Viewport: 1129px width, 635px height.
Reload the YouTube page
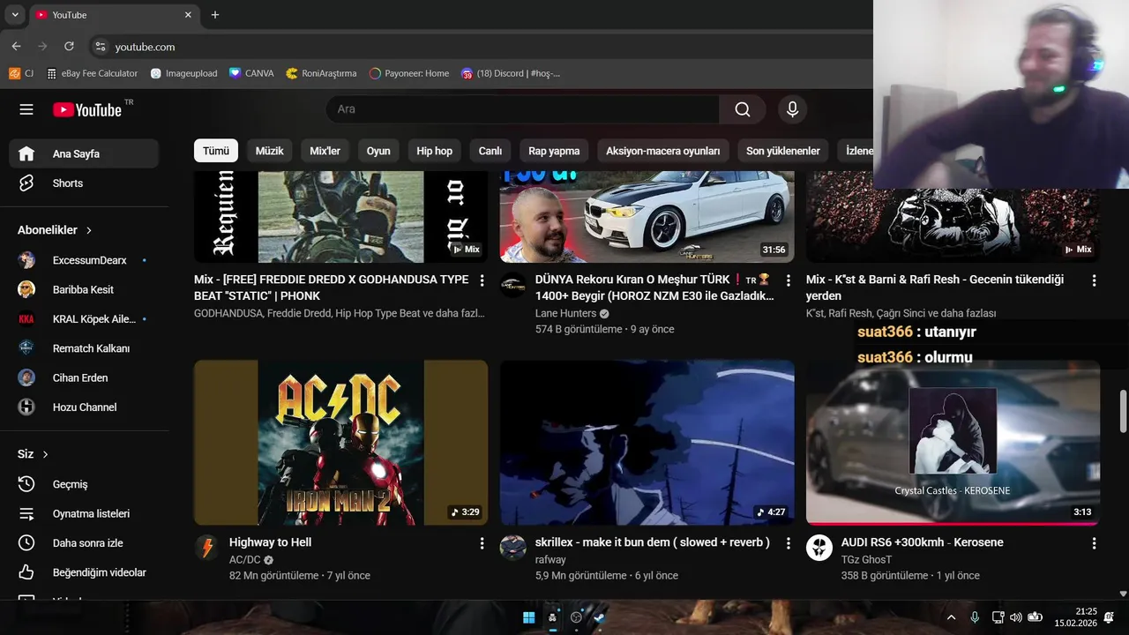tap(69, 47)
